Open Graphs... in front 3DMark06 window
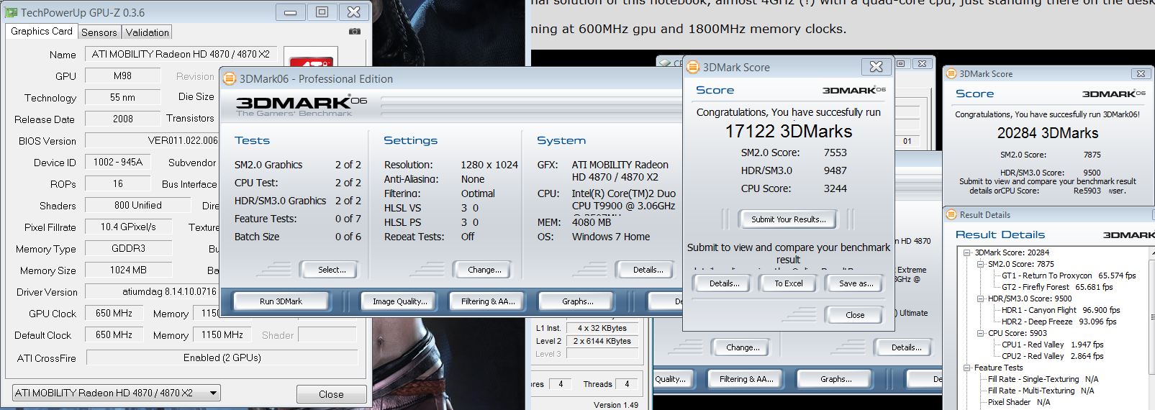This screenshot has width=1155, height=410. click(x=577, y=301)
